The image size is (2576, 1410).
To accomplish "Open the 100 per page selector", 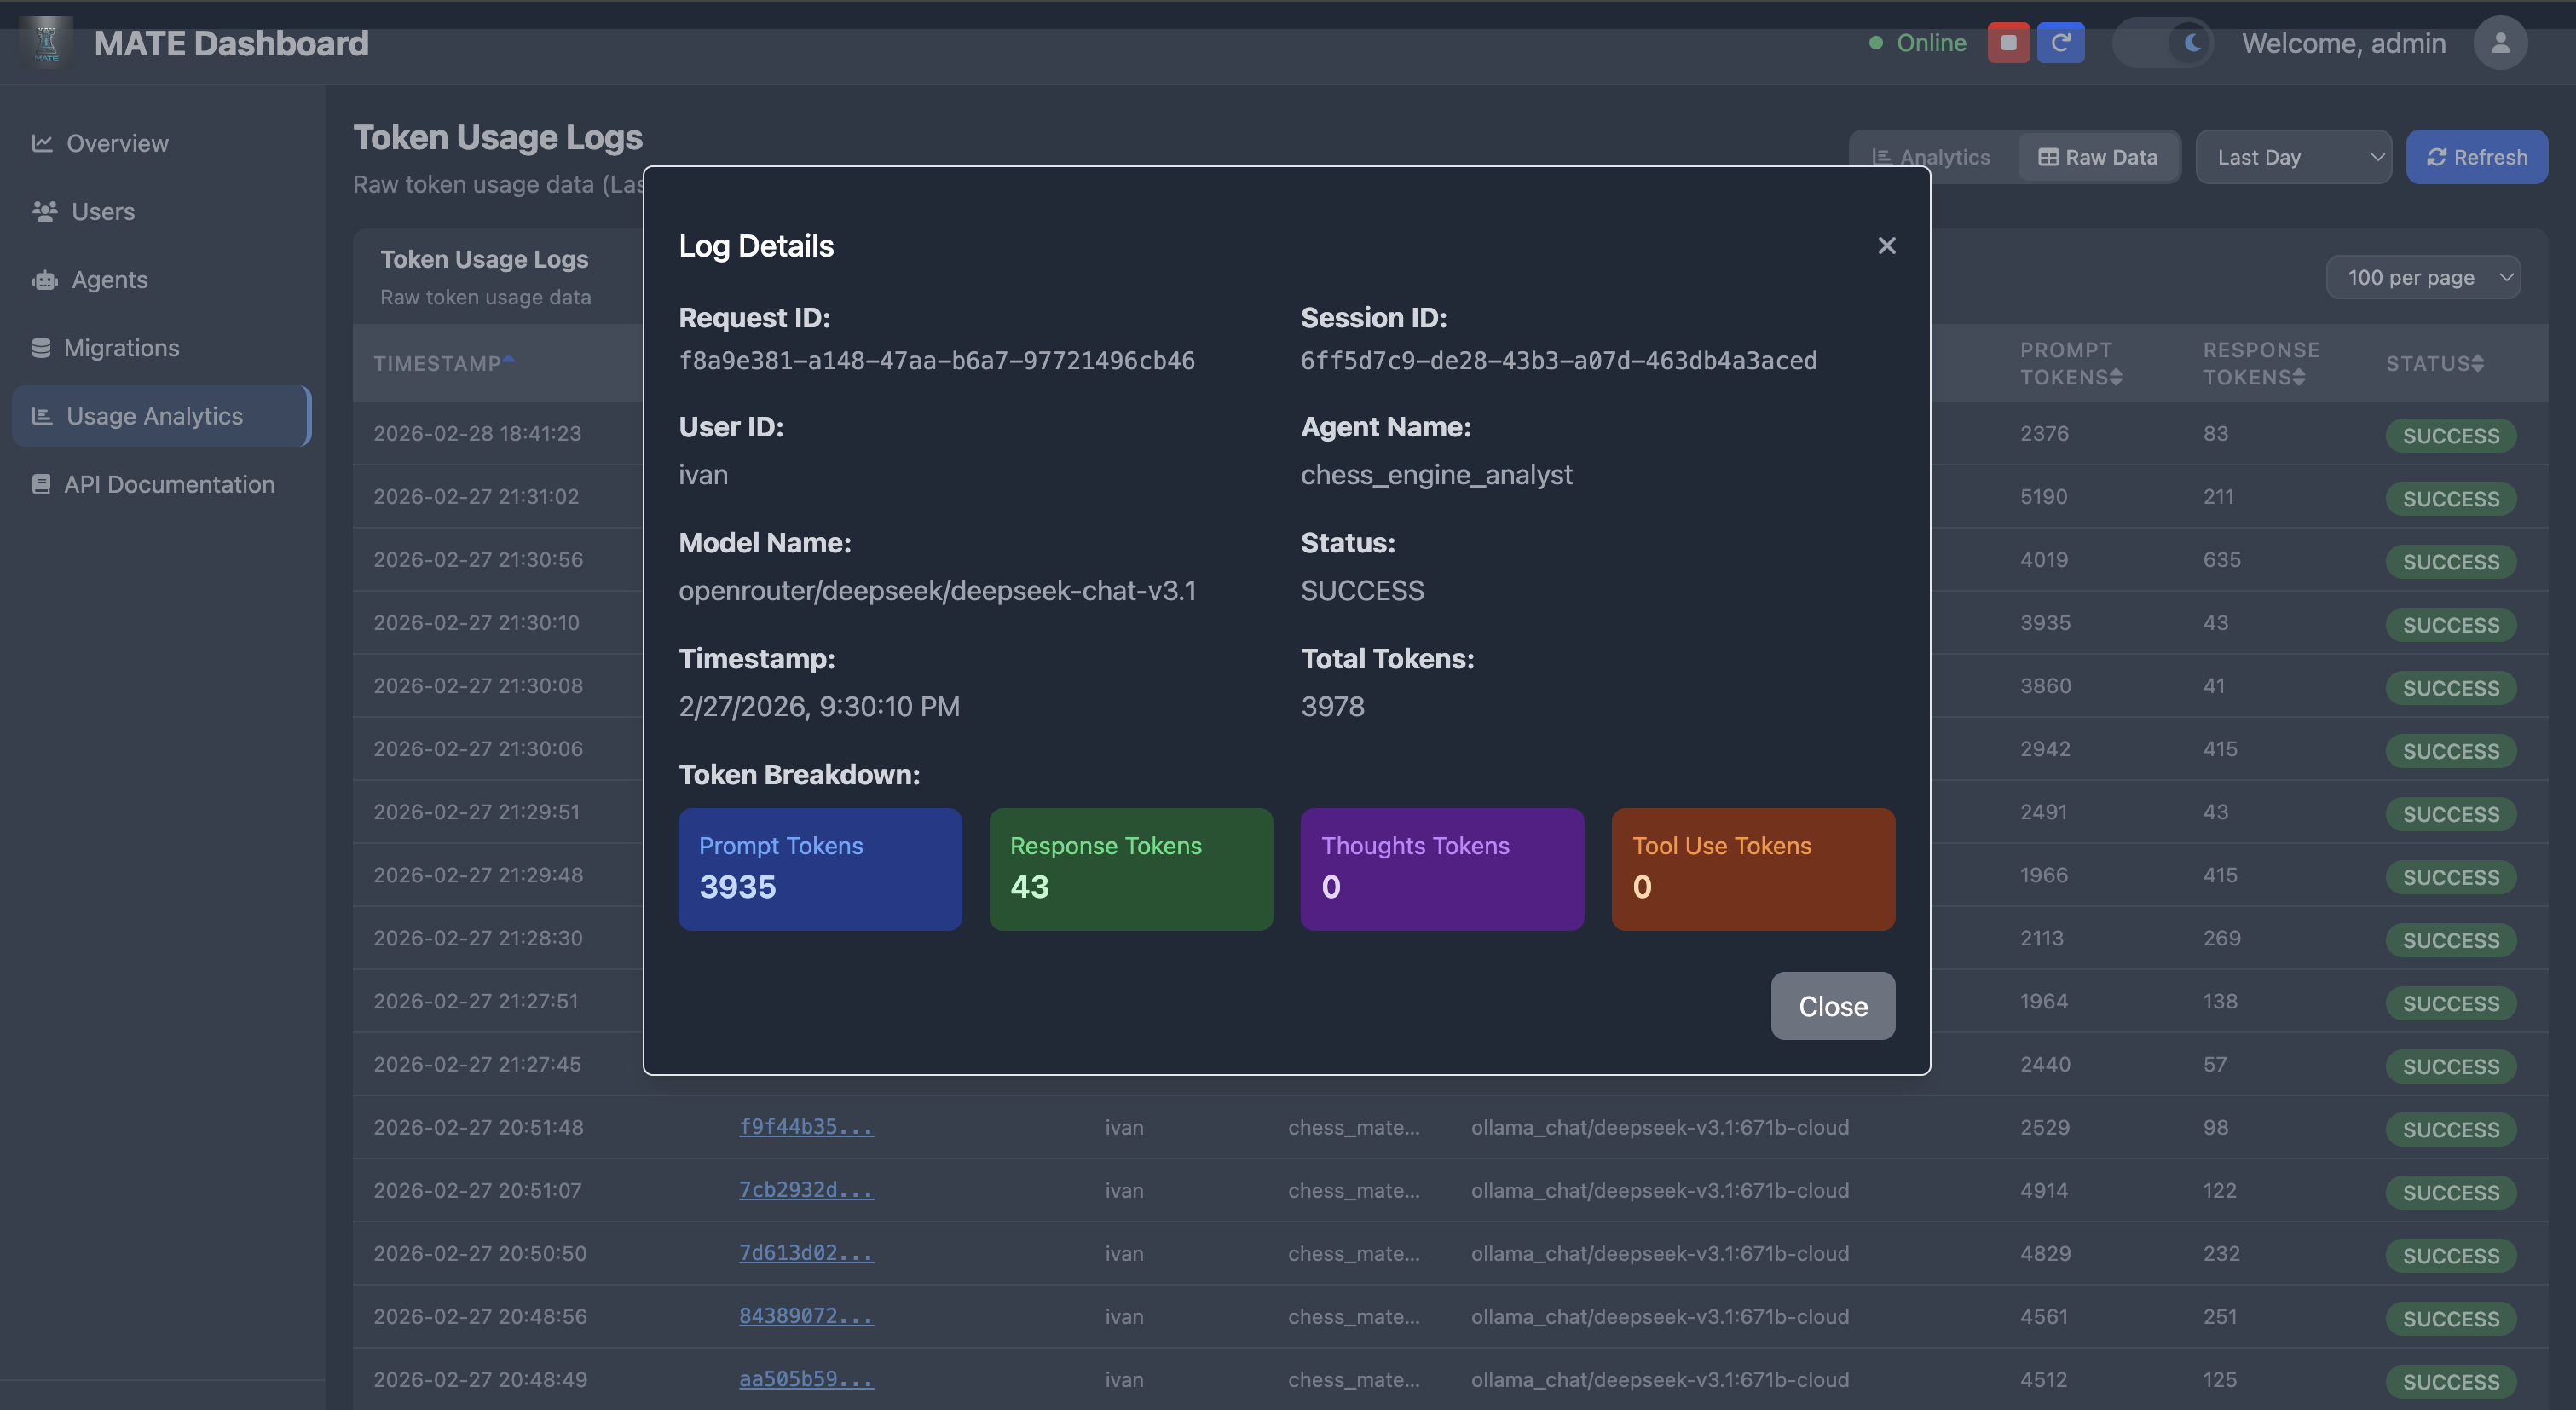I will click(x=2423, y=277).
